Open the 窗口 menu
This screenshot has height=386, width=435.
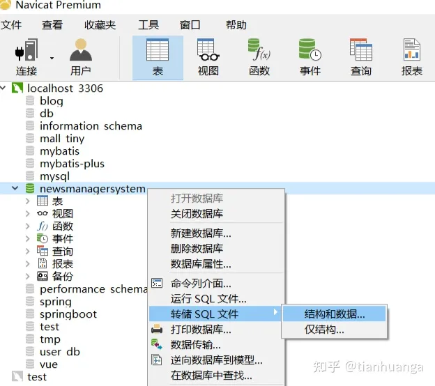pyautogui.click(x=190, y=25)
